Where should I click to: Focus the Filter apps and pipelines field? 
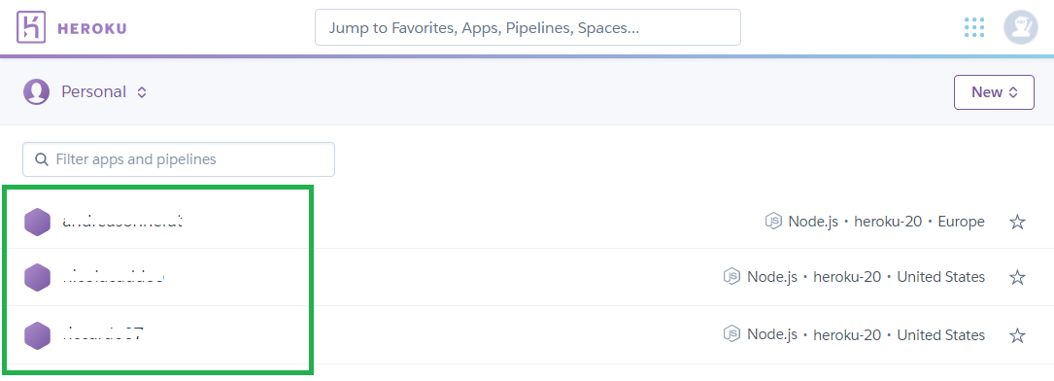(179, 159)
